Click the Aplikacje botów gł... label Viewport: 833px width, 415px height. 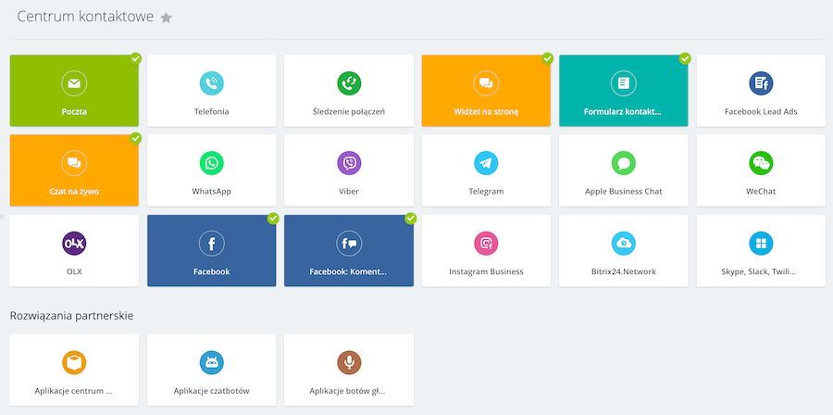point(349,391)
